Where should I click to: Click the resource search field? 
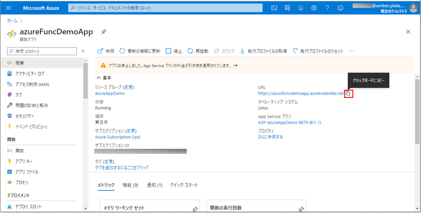click(164, 8)
